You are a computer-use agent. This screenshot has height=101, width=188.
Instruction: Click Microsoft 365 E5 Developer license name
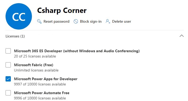click(77, 51)
